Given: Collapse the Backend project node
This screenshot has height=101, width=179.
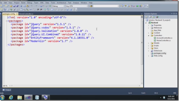Looking at the screenshot, I should (146, 23).
